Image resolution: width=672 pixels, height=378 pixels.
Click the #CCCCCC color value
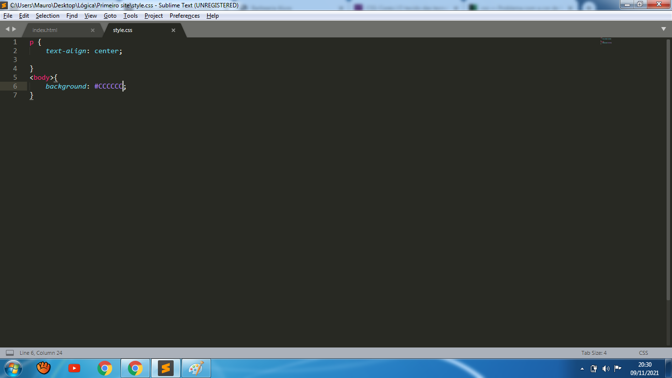pos(109,86)
